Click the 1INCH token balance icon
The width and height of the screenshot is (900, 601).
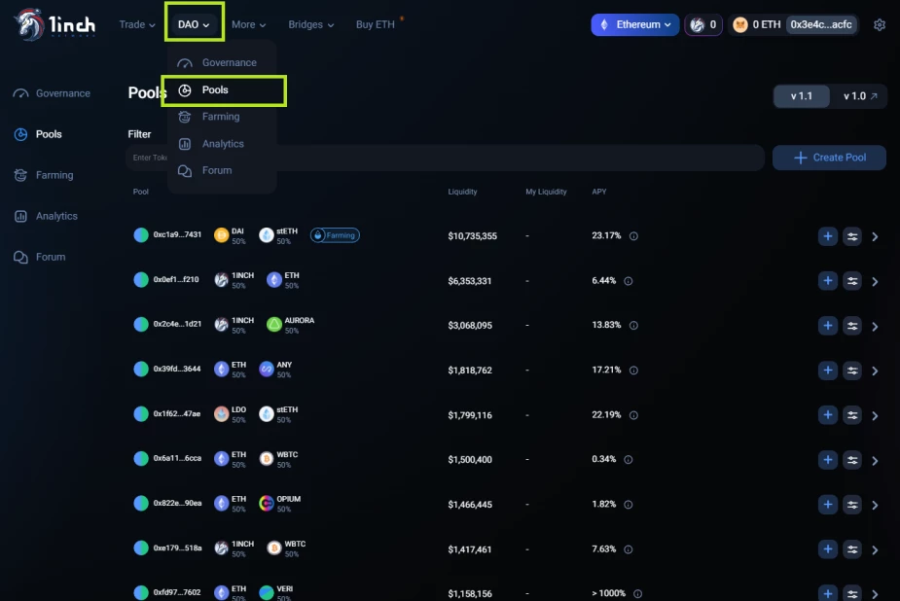point(697,24)
